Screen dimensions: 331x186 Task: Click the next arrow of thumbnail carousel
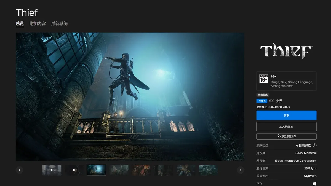241,170
